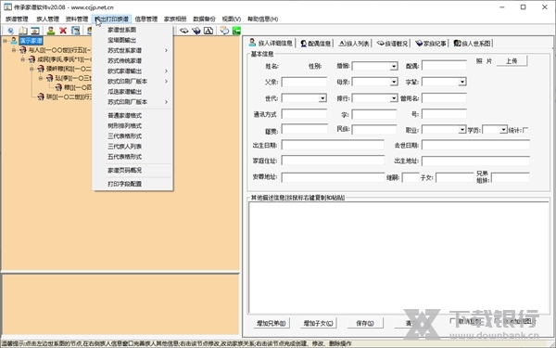Click the 保存(S) button
This screenshot has height=348, width=556.
(x=365, y=323)
